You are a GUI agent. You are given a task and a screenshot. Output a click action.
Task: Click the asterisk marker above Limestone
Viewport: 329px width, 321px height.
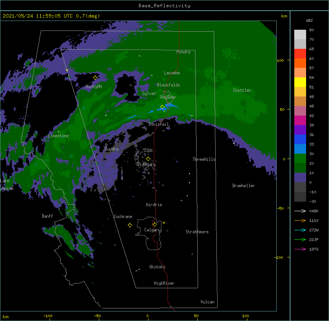[58, 132]
